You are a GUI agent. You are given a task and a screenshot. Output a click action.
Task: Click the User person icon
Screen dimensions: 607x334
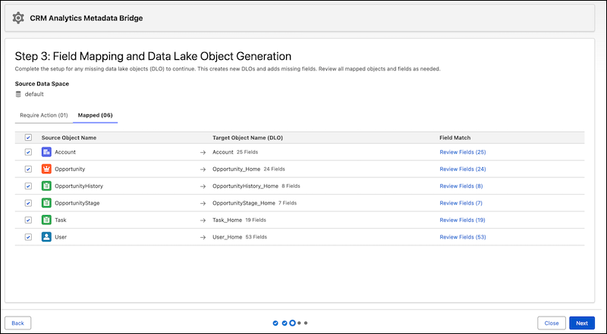click(x=46, y=237)
